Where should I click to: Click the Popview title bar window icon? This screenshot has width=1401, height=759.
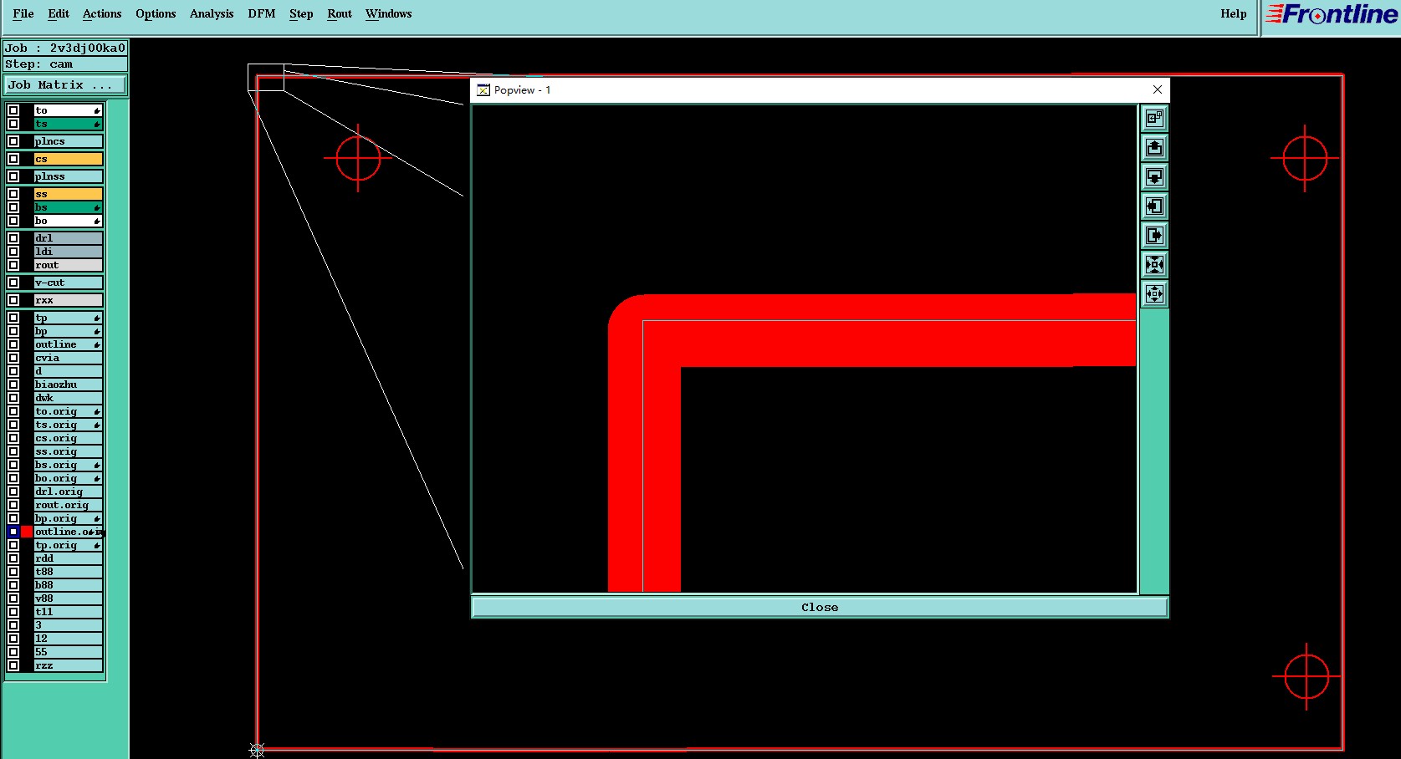click(483, 90)
